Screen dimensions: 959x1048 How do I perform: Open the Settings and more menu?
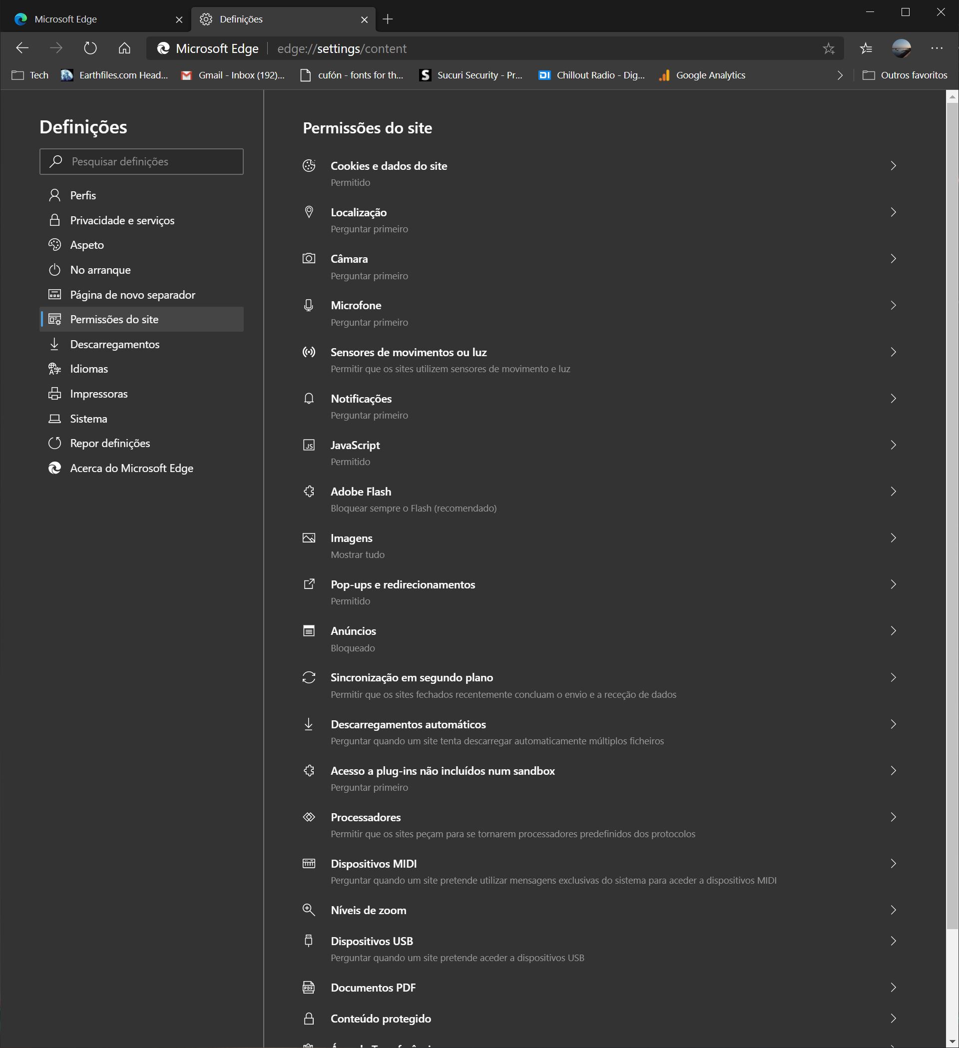[937, 48]
